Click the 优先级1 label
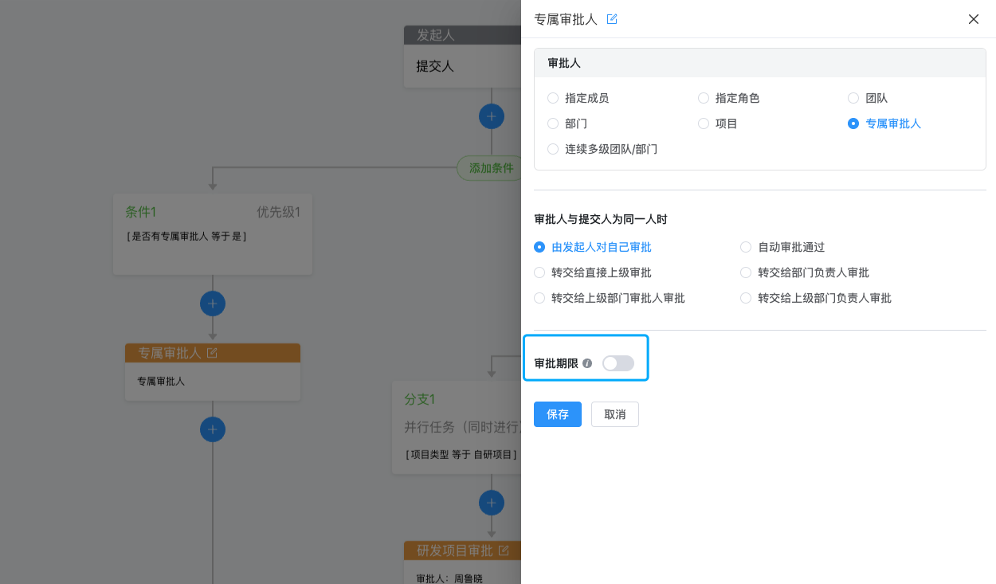The width and height of the screenshot is (996, 584). 278,212
